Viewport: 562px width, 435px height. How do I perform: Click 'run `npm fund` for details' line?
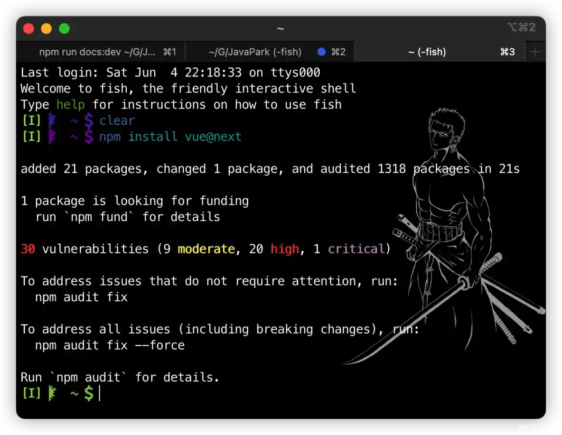tap(128, 217)
